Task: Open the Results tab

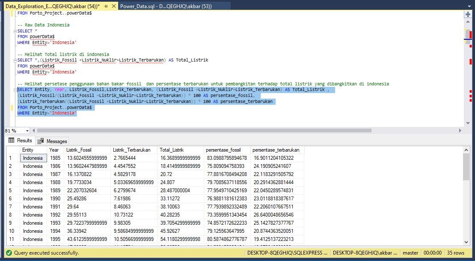Action: coord(20,141)
